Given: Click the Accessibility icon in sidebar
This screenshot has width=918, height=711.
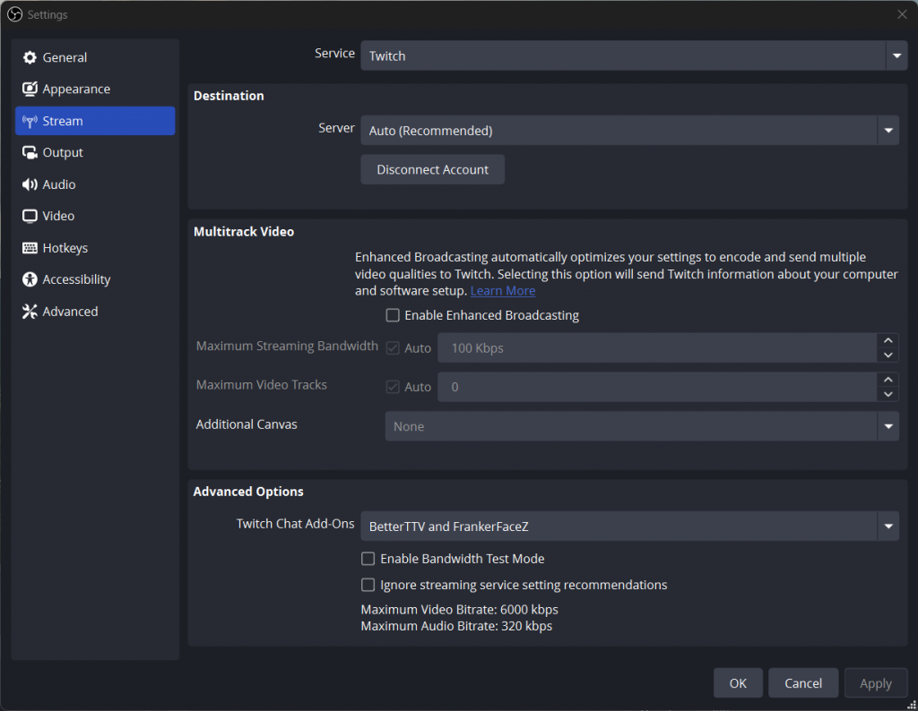Looking at the screenshot, I should 30,280.
